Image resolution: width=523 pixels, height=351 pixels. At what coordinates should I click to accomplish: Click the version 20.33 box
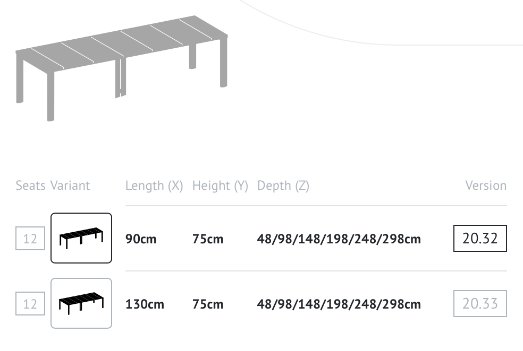(480, 303)
